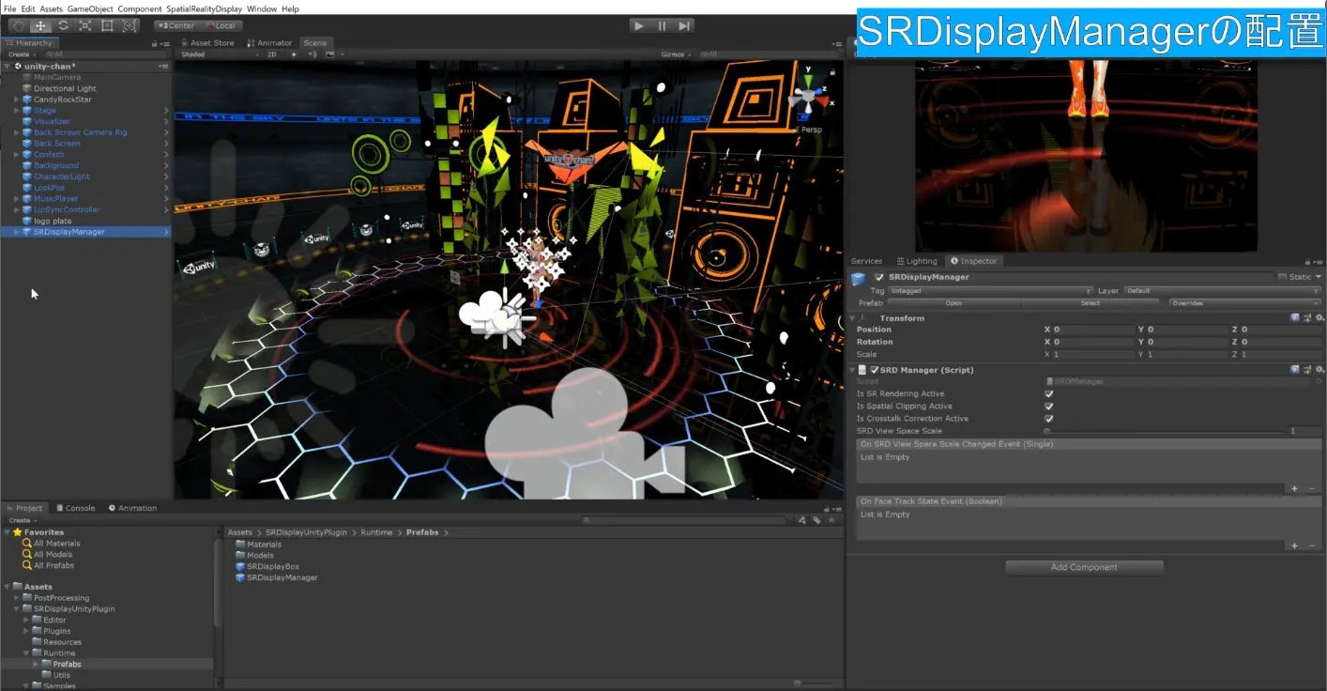Screen dimensions: 1327x691
Task: Select the Scale tool icon
Action: point(84,25)
